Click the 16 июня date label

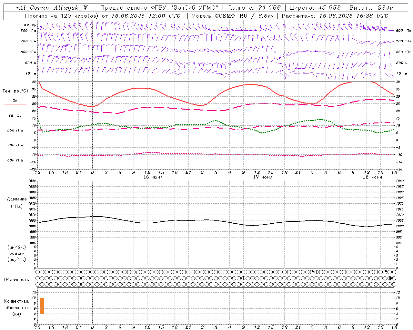pyautogui.click(x=153, y=177)
